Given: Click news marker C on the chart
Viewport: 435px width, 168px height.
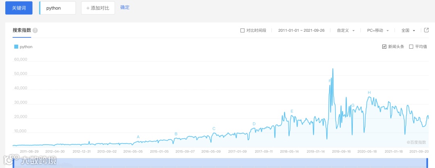Looking at the screenshot, I should coord(214,129).
